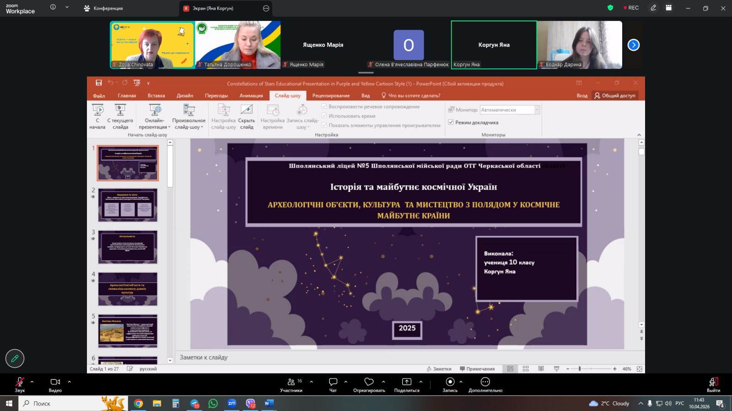This screenshot has height=411, width=732.
Task: Click the green annotation pencil button
Action: [x=15, y=358]
